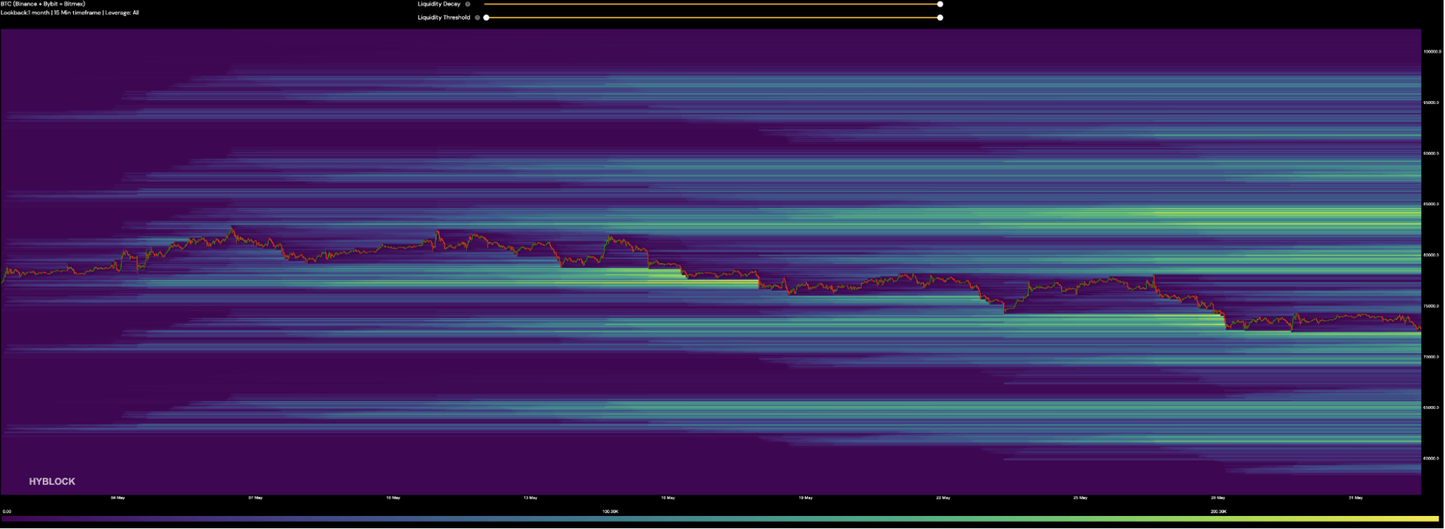Viewport: 1445px width, 529px height.
Task: Click the Liquidity Decay slider handle
Action: tap(940, 4)
